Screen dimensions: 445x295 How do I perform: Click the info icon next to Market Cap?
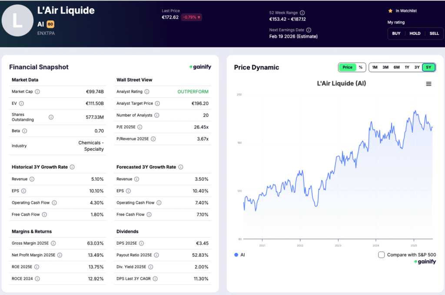point(37,92)
